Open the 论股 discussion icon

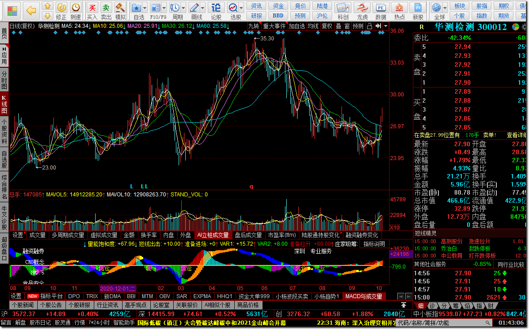(216, 8)
